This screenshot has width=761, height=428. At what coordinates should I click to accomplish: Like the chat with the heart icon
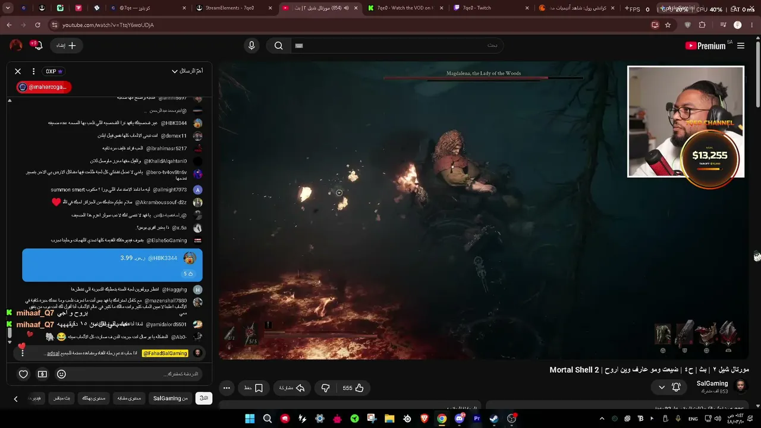click(23, 374)
